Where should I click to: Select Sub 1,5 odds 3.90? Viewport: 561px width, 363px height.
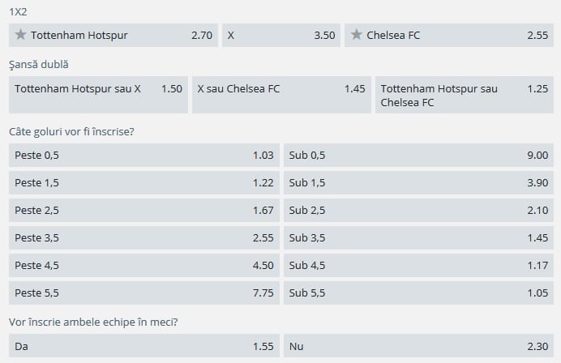click(418, 183)
